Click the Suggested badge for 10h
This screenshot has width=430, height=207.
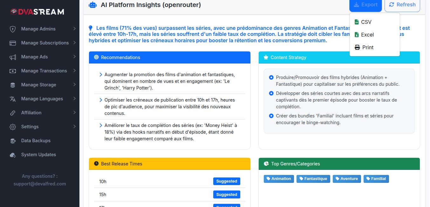pyautogui.click(x=227, y=181)
